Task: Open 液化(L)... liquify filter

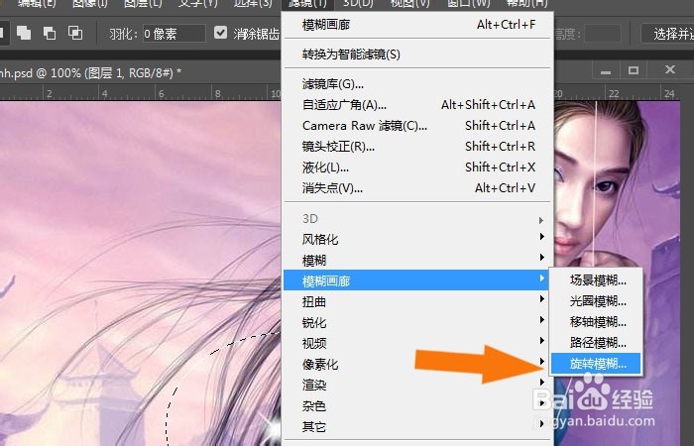Action: coord(417,167)
